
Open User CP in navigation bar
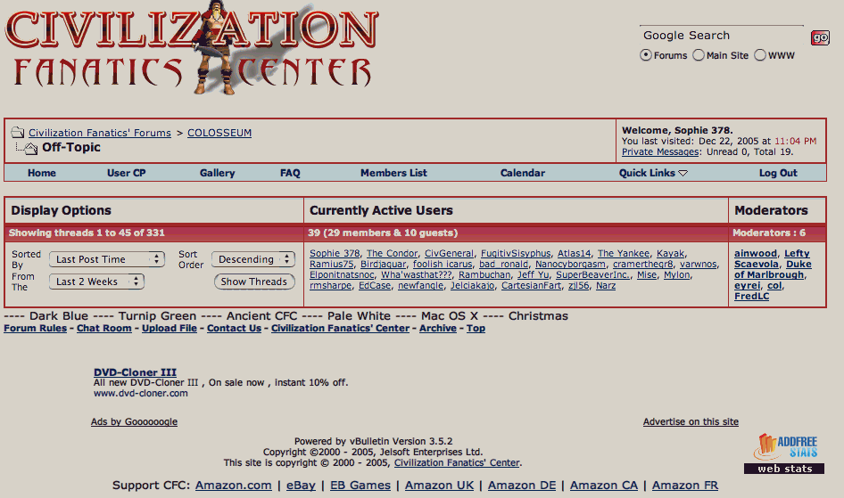(x=127, y=173)
